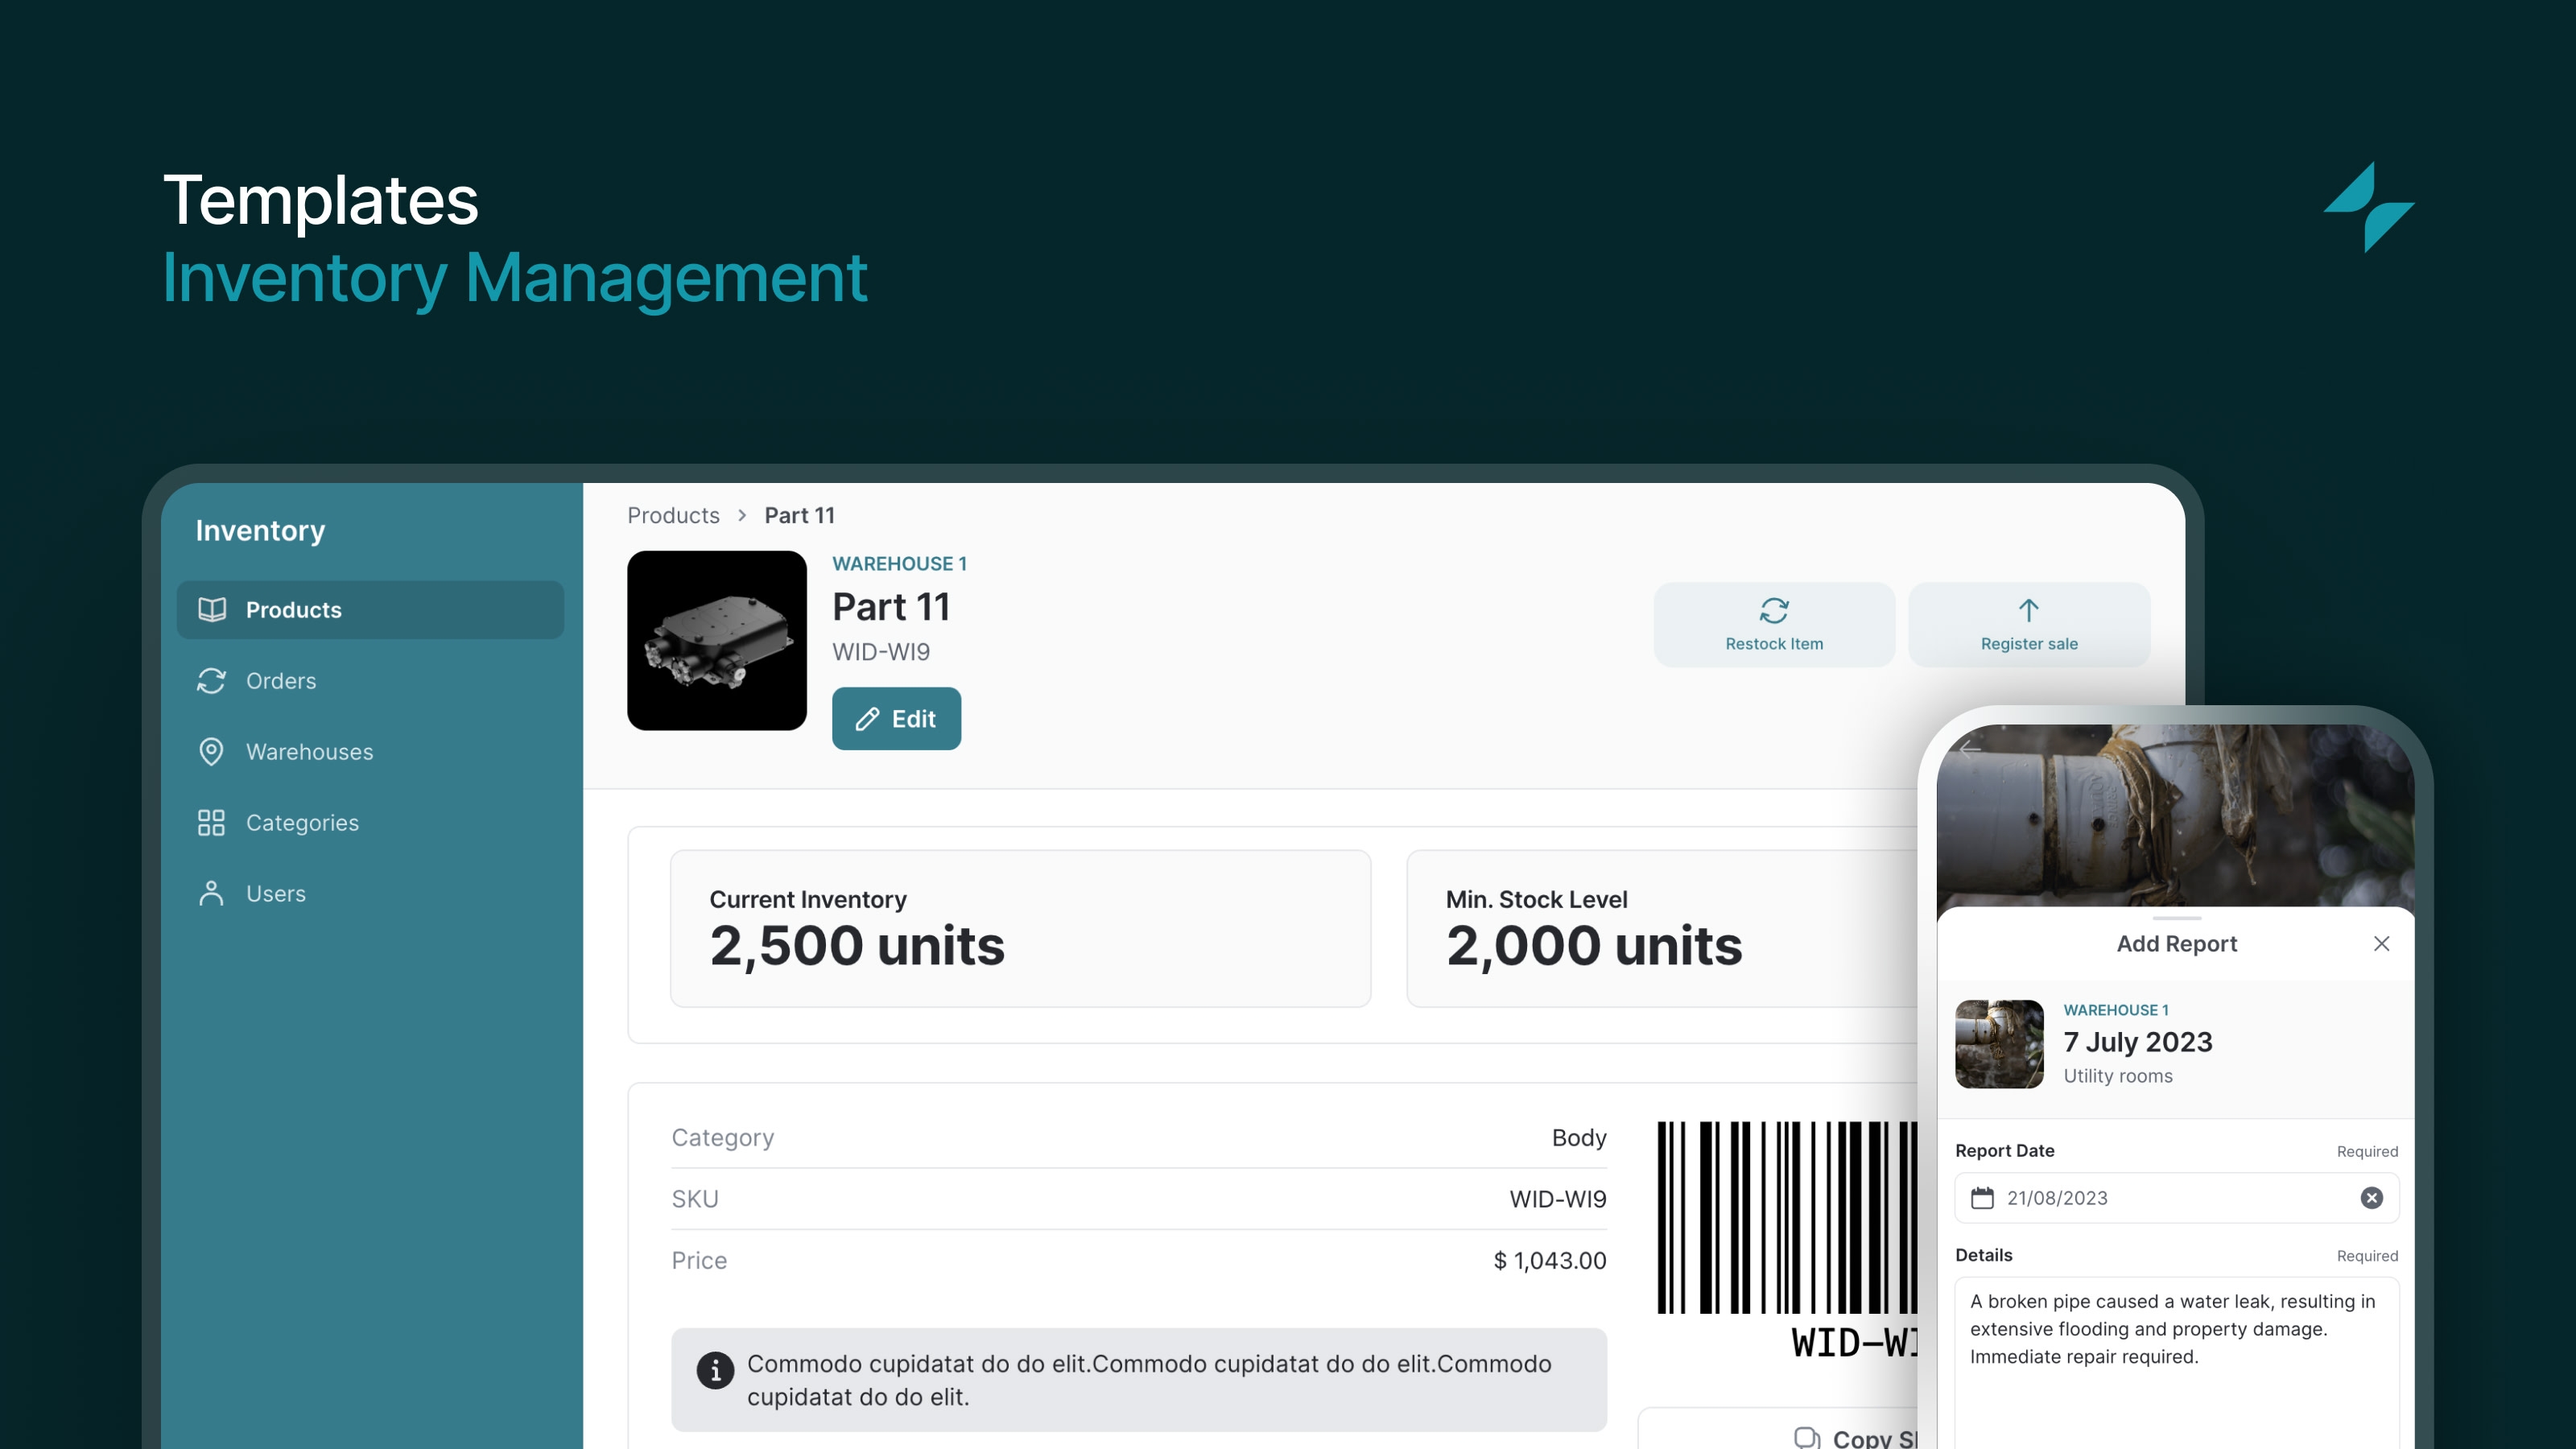2576x1449 pixels.
Task: Click the sheet drag handle above Add Report
Action: [2176, 917]
